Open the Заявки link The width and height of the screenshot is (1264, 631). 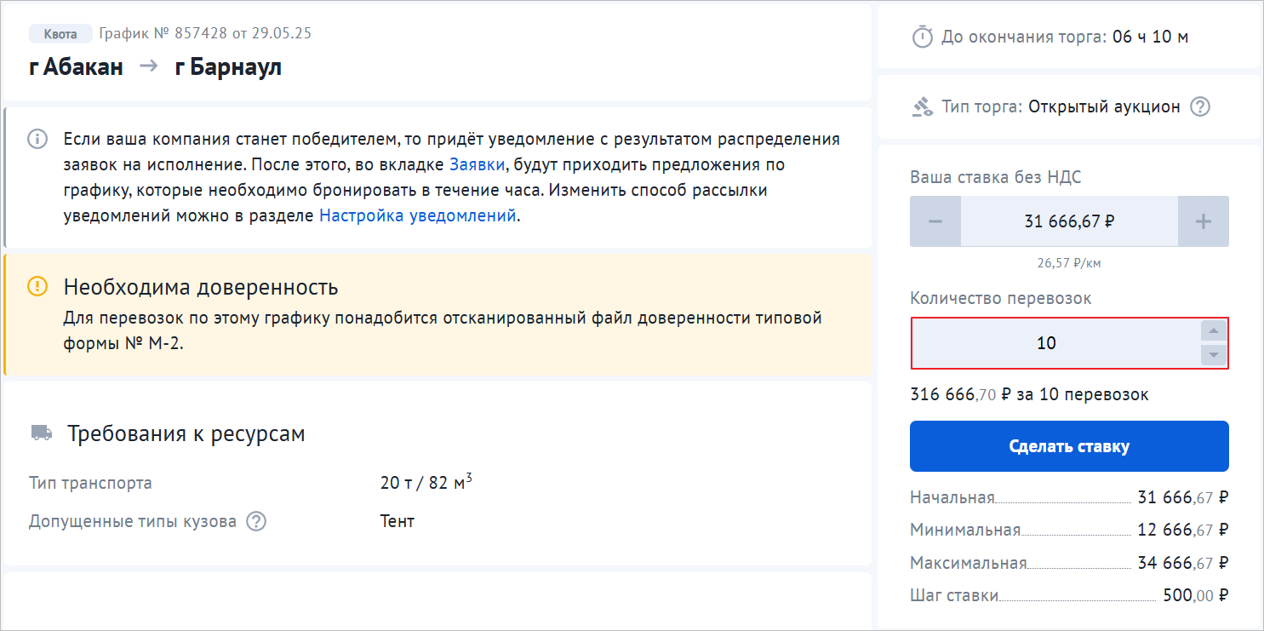tap(478, 164)
